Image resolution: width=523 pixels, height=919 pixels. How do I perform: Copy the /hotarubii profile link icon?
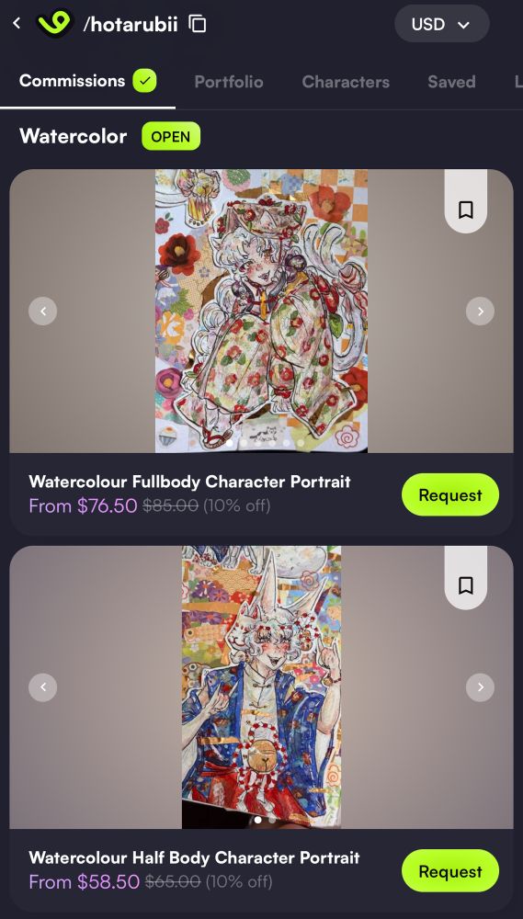pos(198,24)
